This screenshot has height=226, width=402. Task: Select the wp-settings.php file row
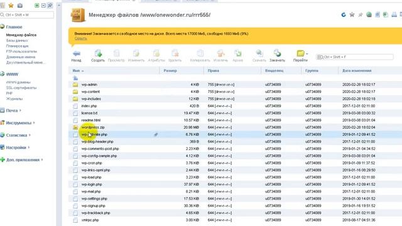(x=235, y=199)
